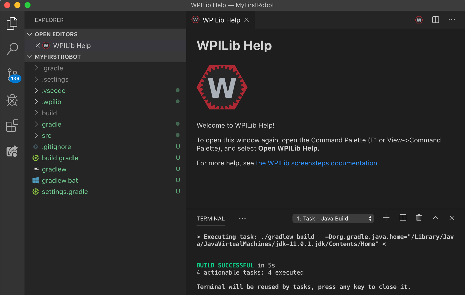The width and height of the screenshot is (465, 295).
Task: Click the 'U' untracked status beside build.gradle
Action: 178,158
